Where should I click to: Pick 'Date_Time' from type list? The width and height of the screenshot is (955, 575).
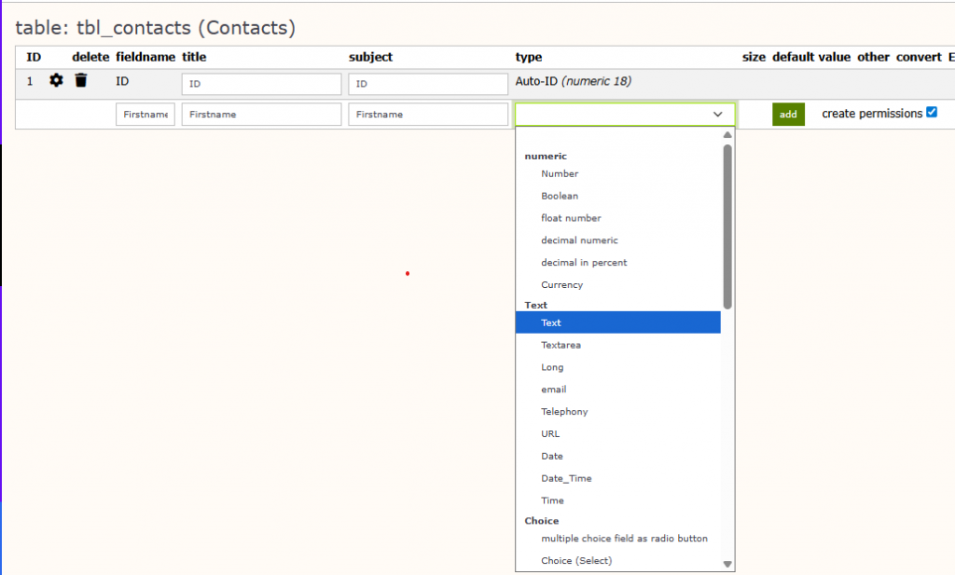(566, 478)
